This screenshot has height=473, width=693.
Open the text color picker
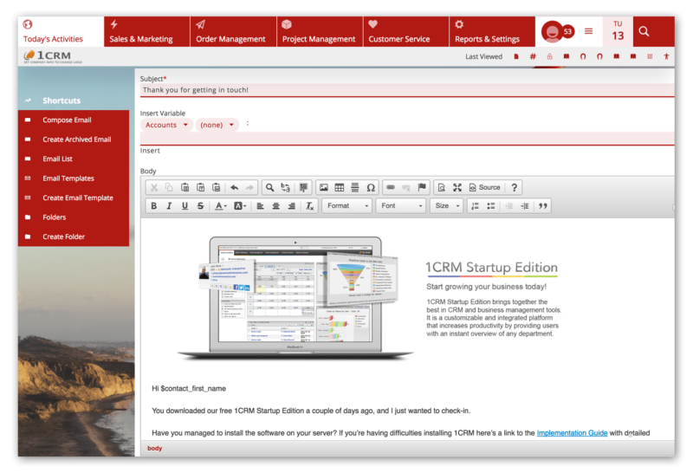221,206
